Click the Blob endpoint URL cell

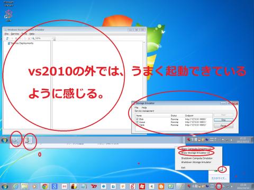pyautogui.click(x=195, y=119)
